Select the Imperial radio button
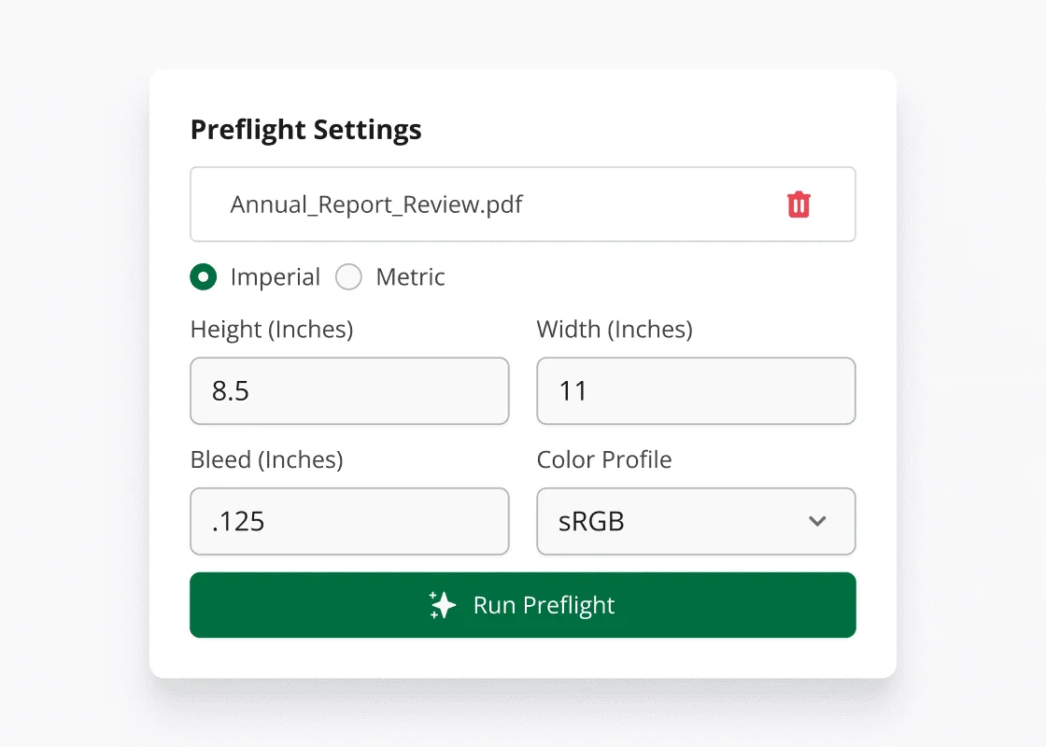Image resolution: width=1046 pixels, height=747 pixels. point(204,276)
